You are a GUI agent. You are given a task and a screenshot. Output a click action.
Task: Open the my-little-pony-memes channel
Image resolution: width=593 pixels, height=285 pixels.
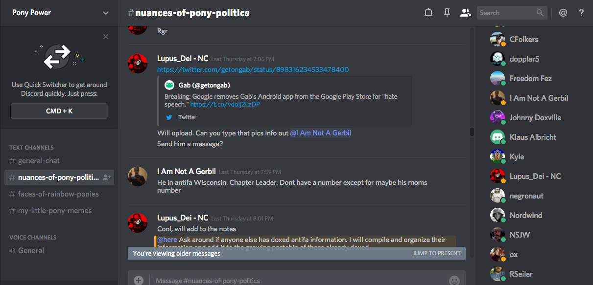click(x=54, y=211)
